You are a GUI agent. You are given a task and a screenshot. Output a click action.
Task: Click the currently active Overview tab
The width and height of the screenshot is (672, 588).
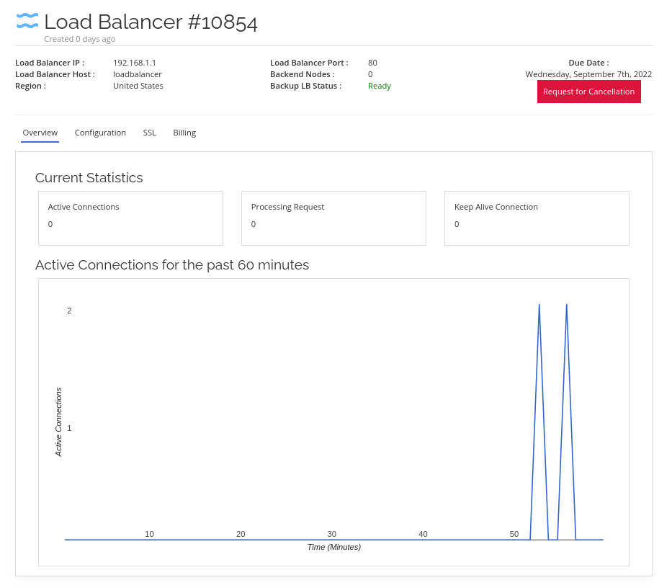click(40, 132)
